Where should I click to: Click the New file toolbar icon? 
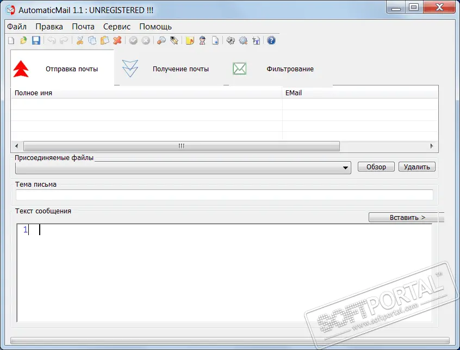(11, 40)
